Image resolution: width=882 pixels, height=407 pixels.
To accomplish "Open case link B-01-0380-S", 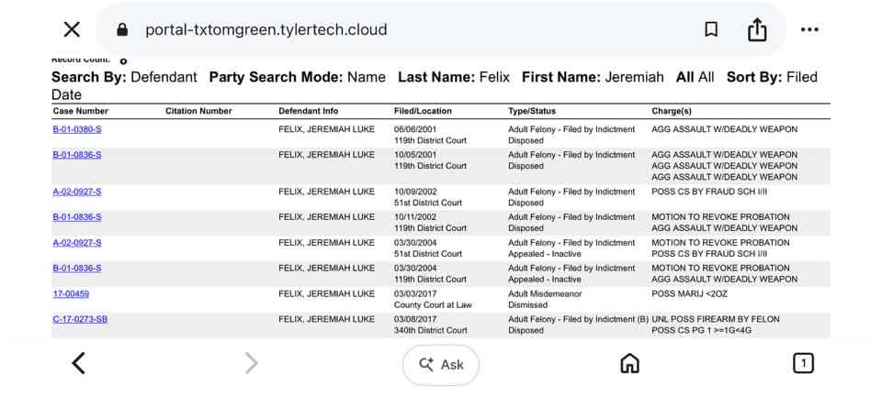I will [77, 129].
